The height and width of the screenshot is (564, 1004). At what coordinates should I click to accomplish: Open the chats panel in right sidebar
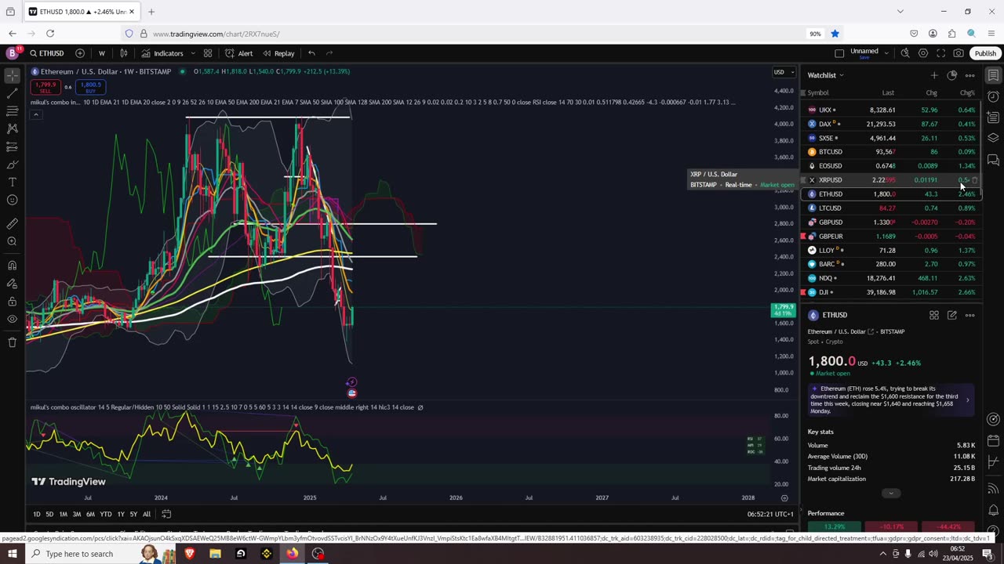[x=993, y=160]
